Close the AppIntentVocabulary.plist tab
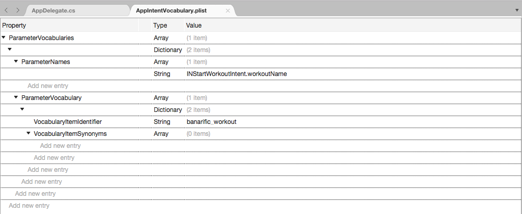The width and height of the screenshot is (522, 214). [x=228, y=10]
